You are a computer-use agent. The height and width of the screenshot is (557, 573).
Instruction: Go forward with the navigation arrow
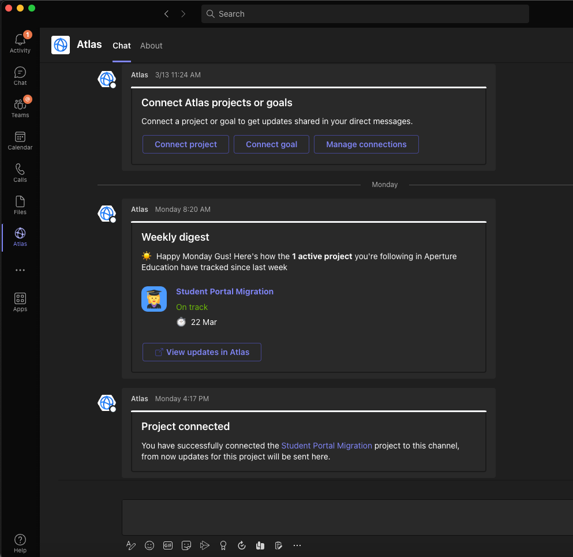click(x=183, y=14)
